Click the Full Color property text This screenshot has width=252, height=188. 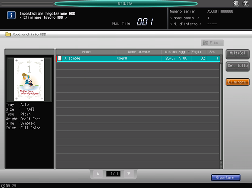click(x=30, y=128)
